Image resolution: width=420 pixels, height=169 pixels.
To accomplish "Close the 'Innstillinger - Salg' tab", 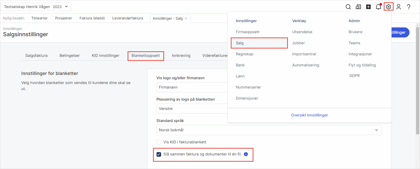I will (186, 18).
